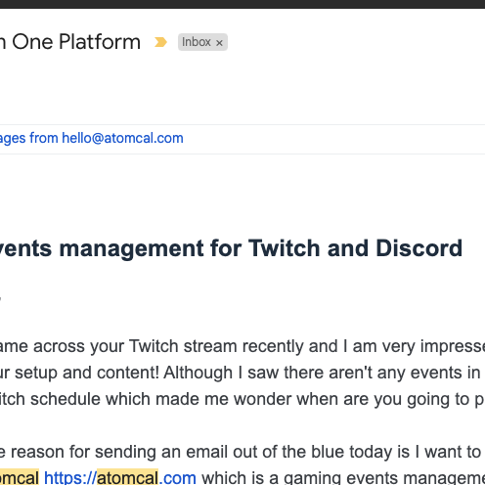Toggle the yellow importance marker

(x=160, y=42)
